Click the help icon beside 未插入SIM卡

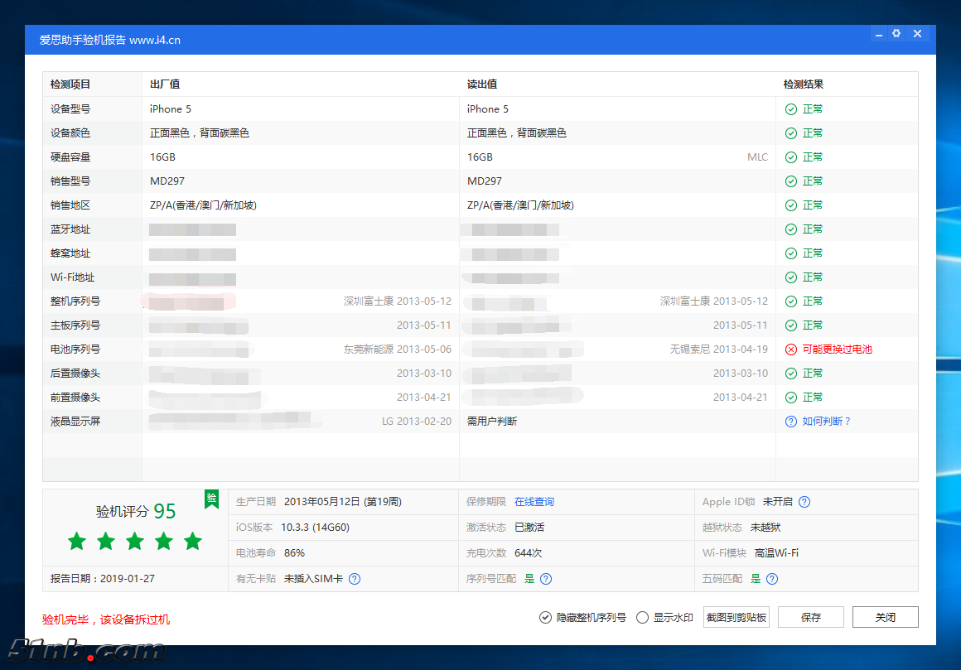(355, 579)
